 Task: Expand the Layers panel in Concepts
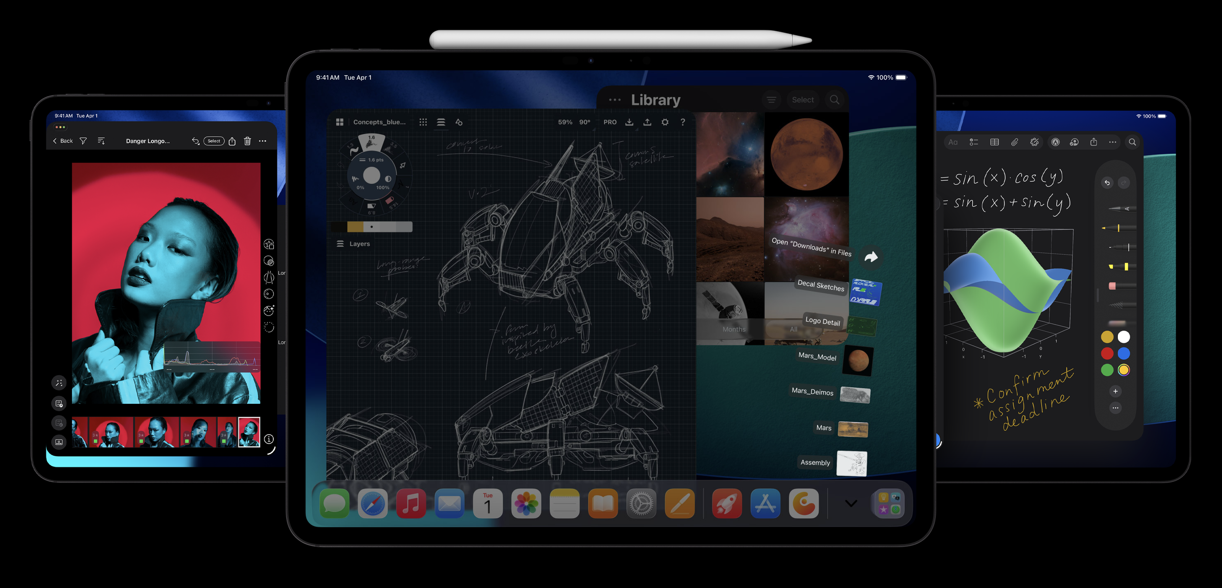353,244
